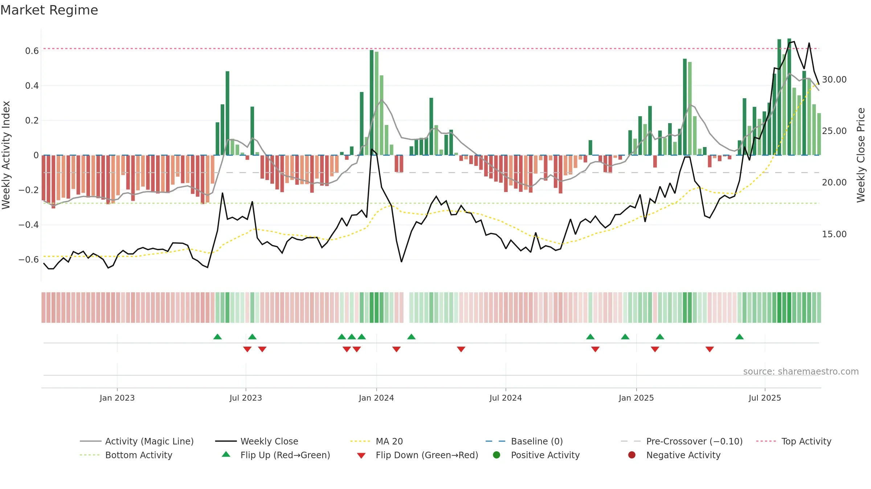Click the Jul 2023 x-axis label

point(246,398)
